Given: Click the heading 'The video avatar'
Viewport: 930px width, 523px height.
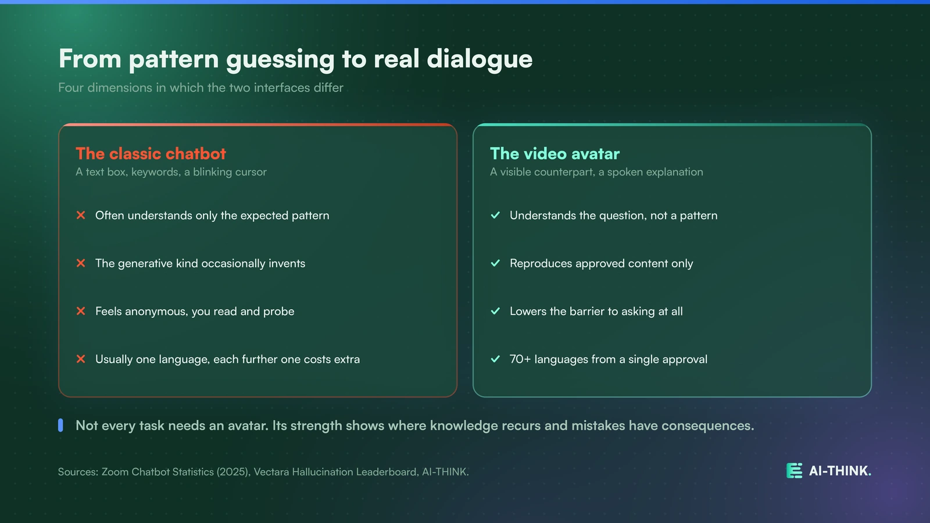Looking at the screenshot, I should coord(555,153).
